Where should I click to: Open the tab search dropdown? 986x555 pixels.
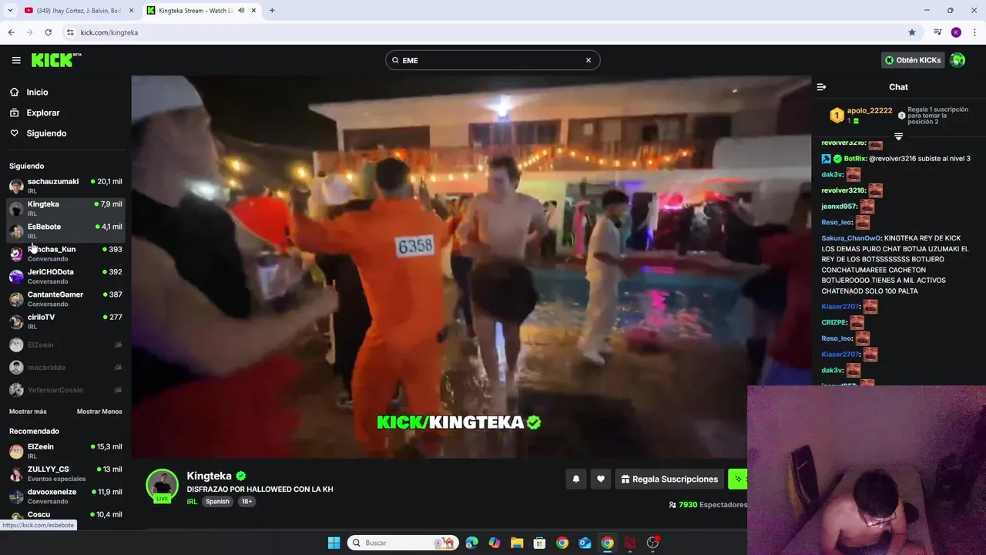click(x=10, y=11)
